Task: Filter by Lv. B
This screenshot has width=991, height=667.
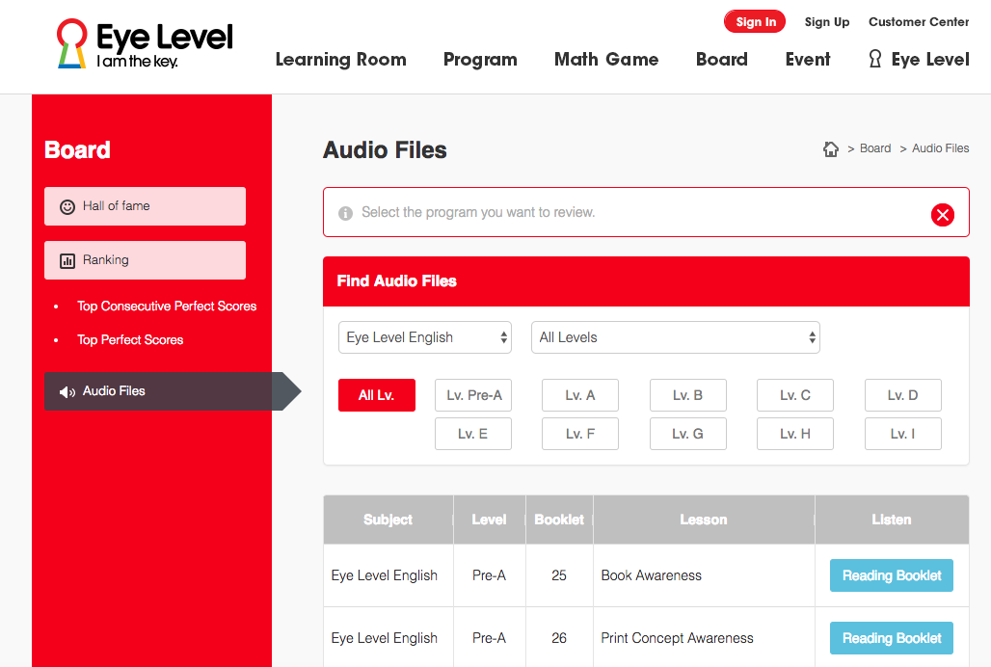Action: click(x=688, y=395)
